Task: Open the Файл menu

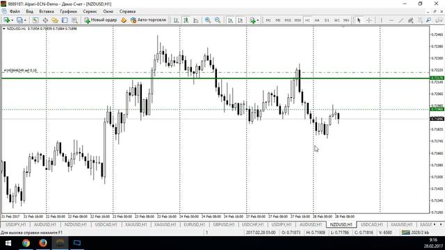Action: pos(15,11)
